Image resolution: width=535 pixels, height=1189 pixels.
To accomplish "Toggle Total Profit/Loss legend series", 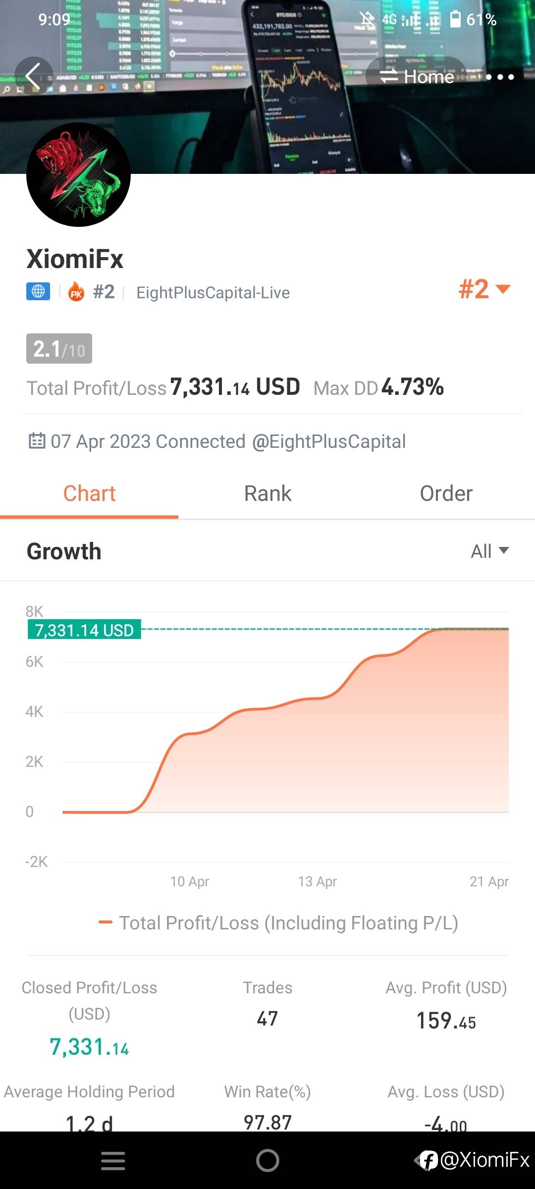I will point(278,923).
